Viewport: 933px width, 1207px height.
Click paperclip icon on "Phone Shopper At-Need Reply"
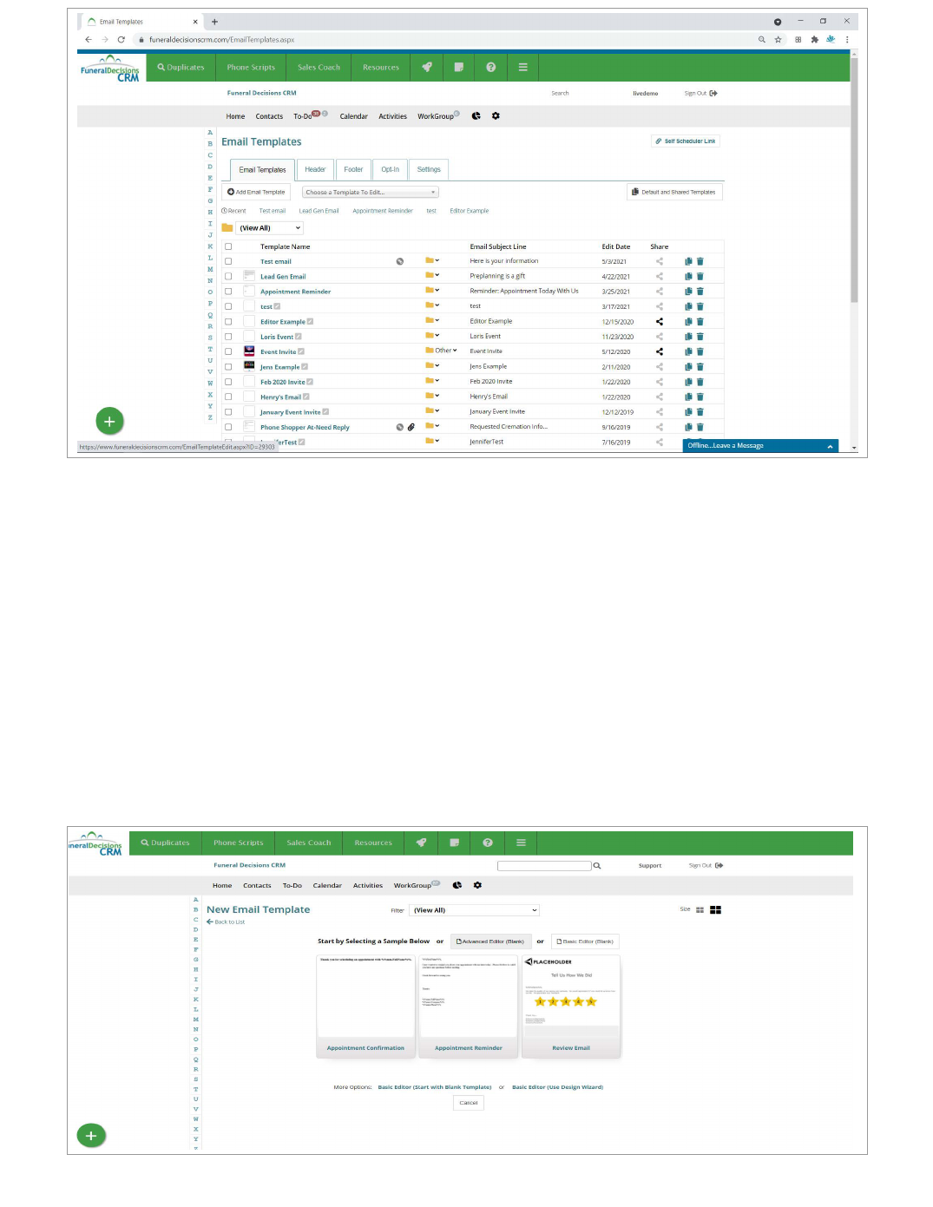click(x=411, y=427)
